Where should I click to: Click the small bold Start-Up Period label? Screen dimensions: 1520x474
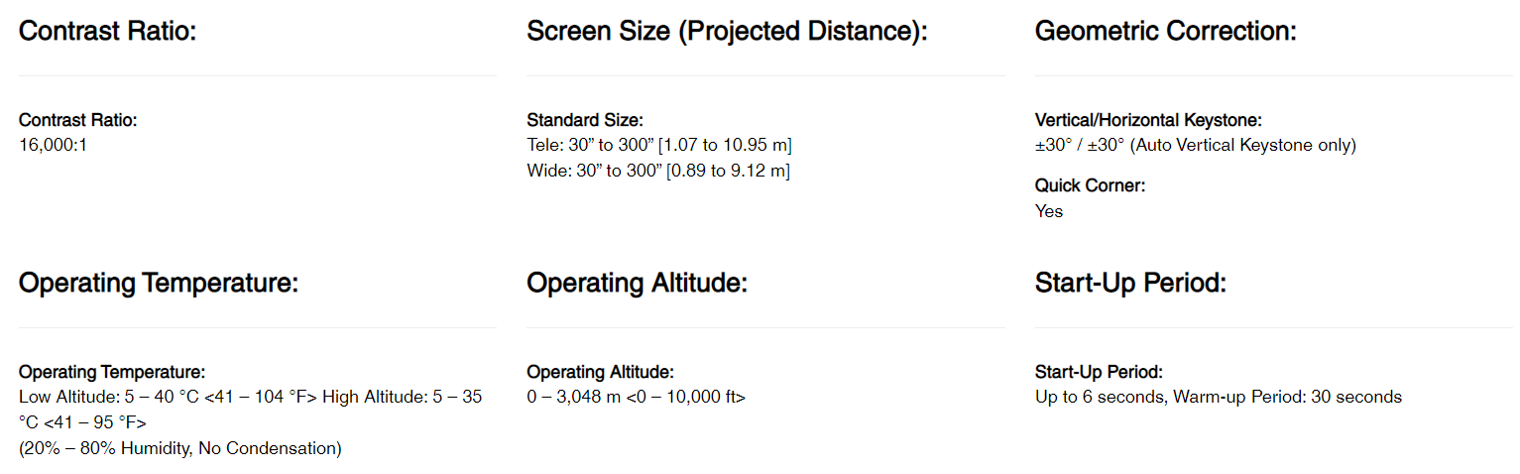[x=1099, y=372]
